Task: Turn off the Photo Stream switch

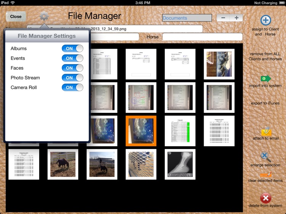Action: point(72,78)
